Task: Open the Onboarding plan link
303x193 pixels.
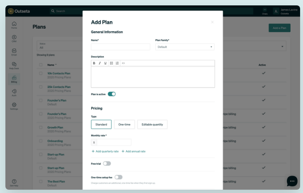Action: point(55,141)
